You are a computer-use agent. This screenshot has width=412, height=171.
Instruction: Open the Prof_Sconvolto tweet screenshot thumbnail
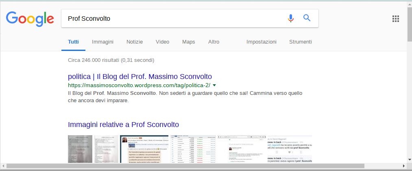click(x=144, y=149)
